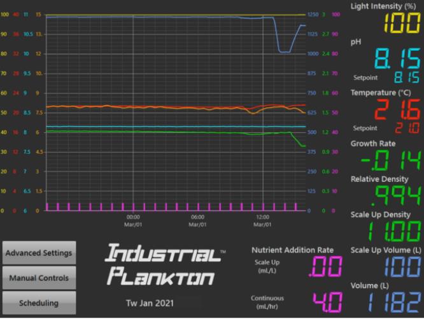Select the 06:00 Mar/01 time axis marker
Screen dimensions: 424x319
coord(197,220)
